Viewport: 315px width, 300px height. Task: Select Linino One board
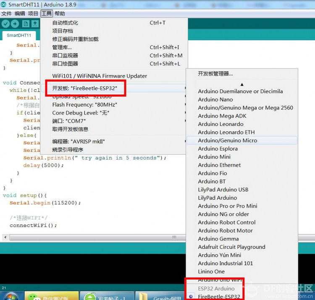coord(242,272)
